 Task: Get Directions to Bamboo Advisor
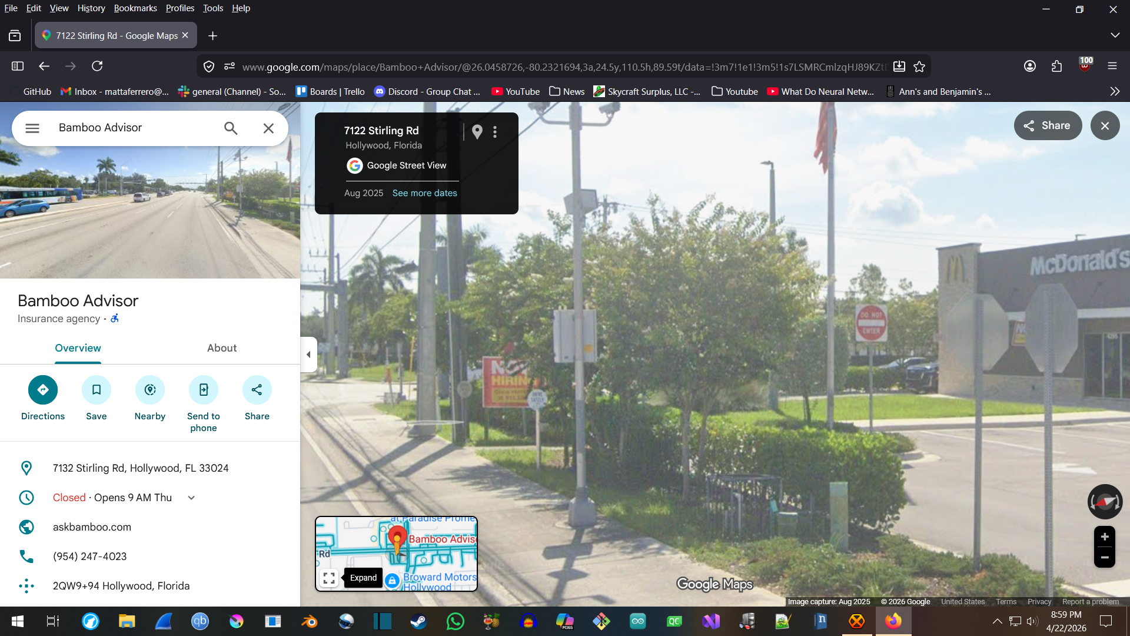coord(43,399)
